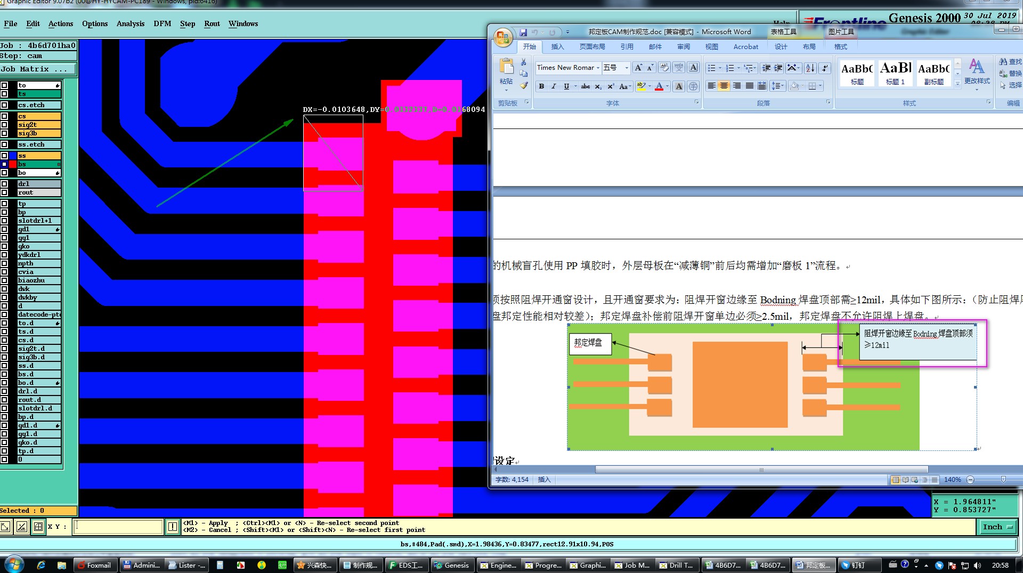This screenshot has height=573, width=1023.
Task: Toggle the checkbox beside layer 'cs'
Action: pos(4,116)
